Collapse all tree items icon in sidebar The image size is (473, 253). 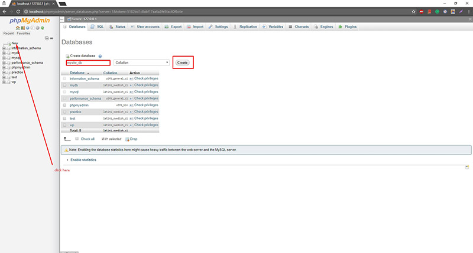click(47, 38)
